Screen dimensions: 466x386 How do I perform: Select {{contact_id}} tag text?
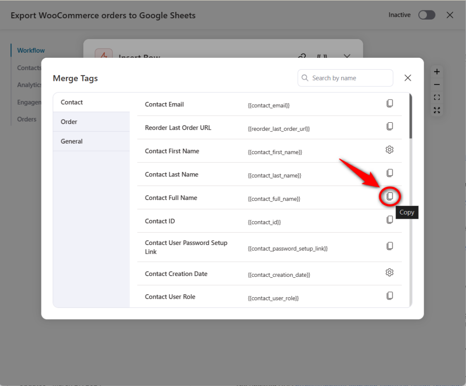(x=264, y=222)
